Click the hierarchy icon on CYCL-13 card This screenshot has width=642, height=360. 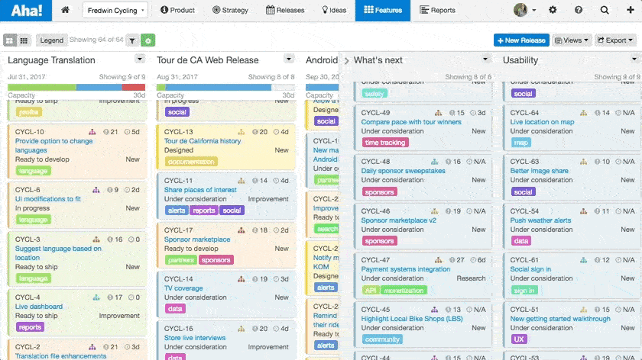[242, 132]
